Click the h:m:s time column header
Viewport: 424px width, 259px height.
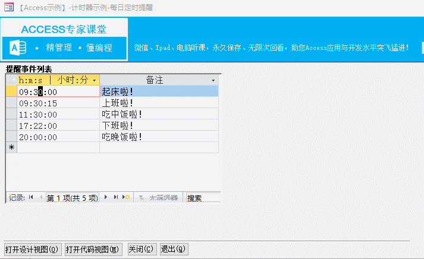[x=58, y=80]
